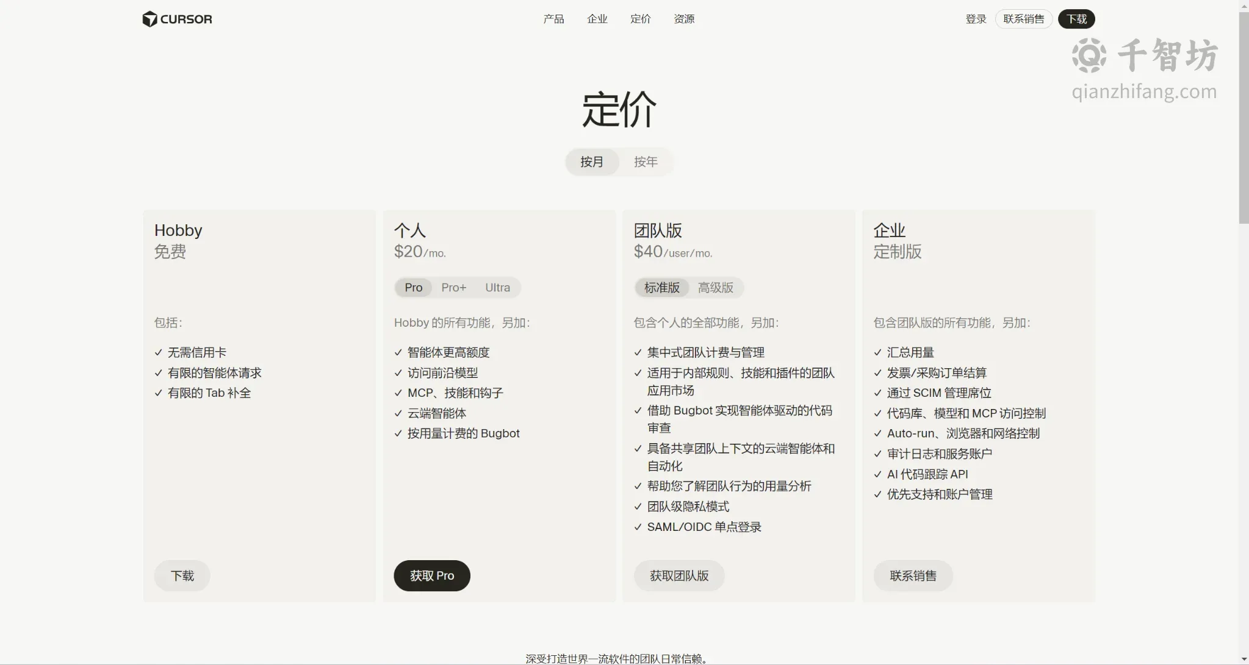This screenshot has height=665, width=1249.
Task: Click the checkmark beside 帮助您了解团队行为的用量分析
Action: (638, 486)
